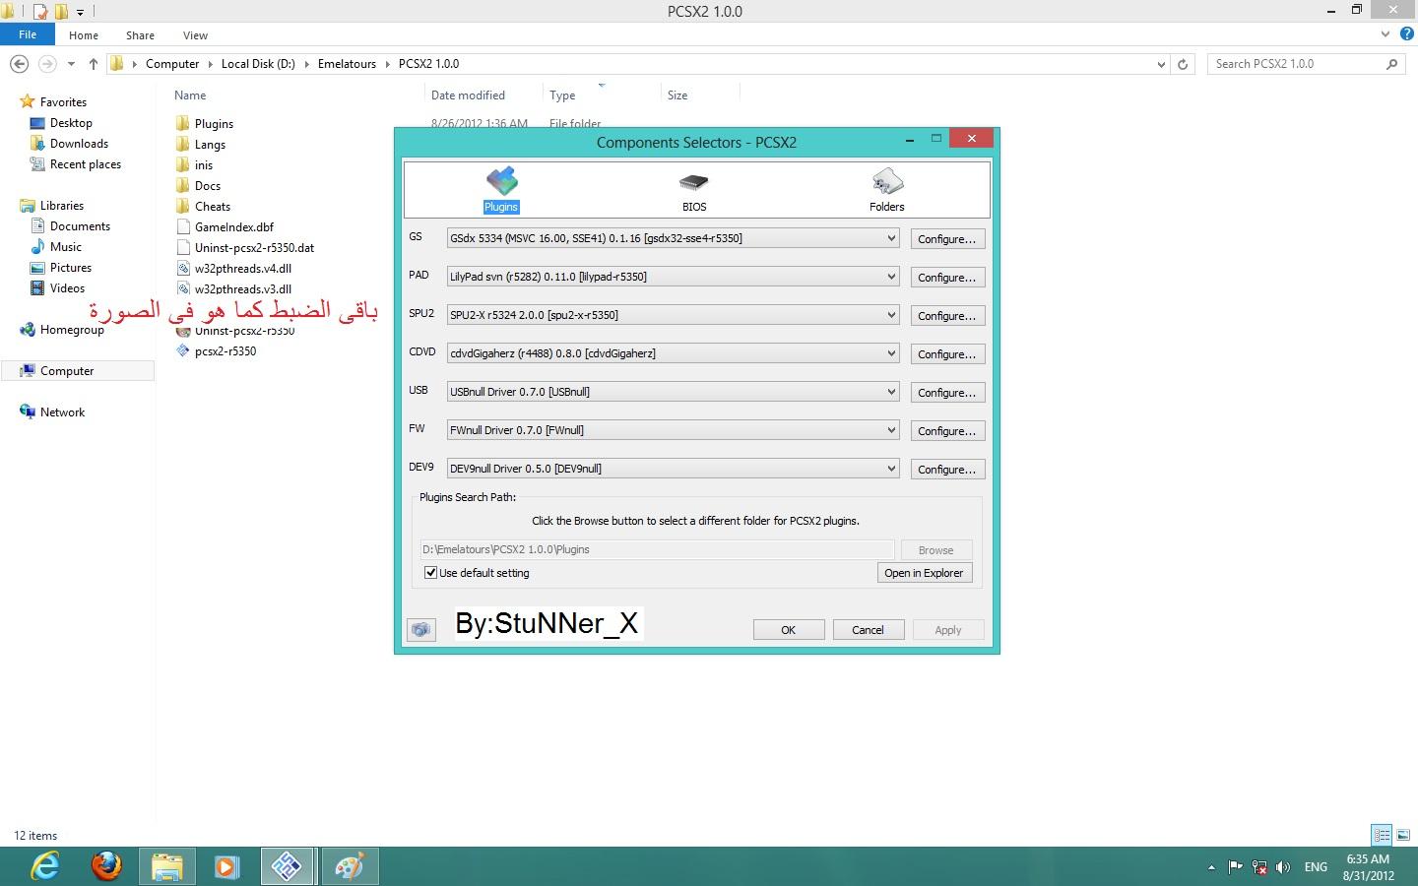Select Network in navigation pane

[x=63, y=412]
